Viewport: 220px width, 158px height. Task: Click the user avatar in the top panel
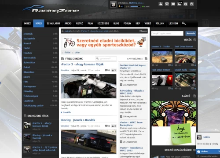(113, 4)
